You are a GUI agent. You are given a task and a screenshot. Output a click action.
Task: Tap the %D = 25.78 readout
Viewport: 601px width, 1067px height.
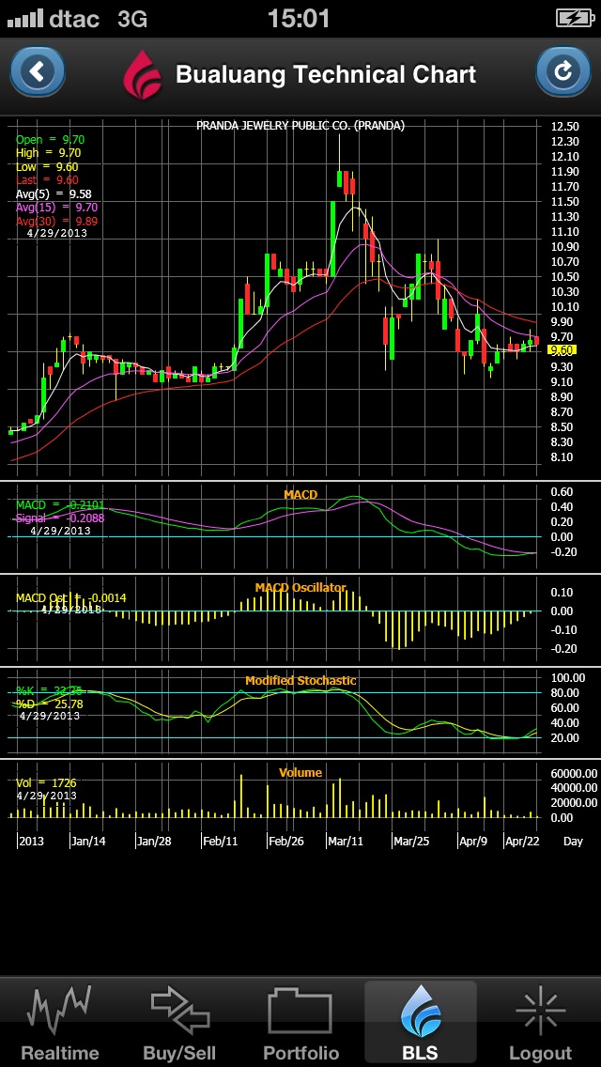50,704
